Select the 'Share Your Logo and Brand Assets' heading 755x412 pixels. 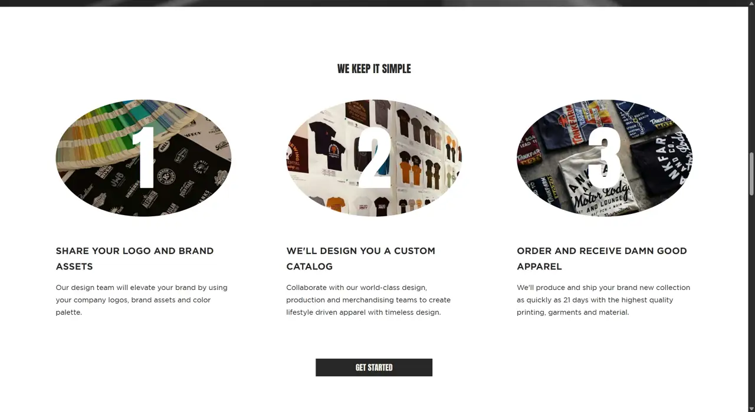pos(134,259)
